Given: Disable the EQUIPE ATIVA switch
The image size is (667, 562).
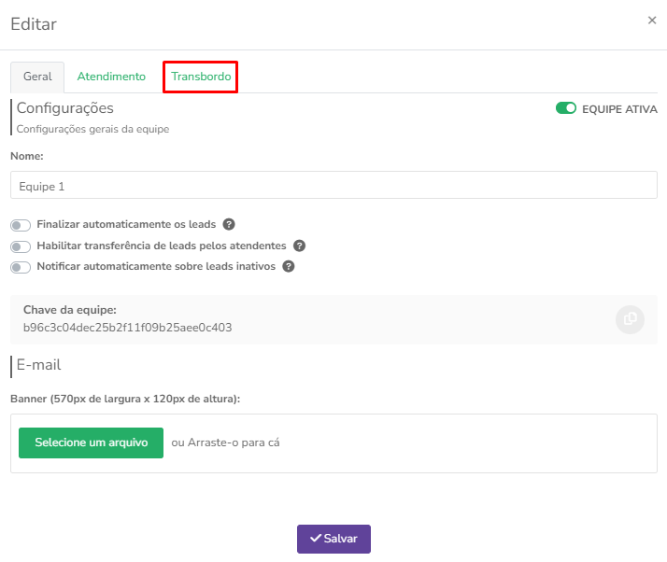Looking at the screenshot, I should tap(565, 108).
